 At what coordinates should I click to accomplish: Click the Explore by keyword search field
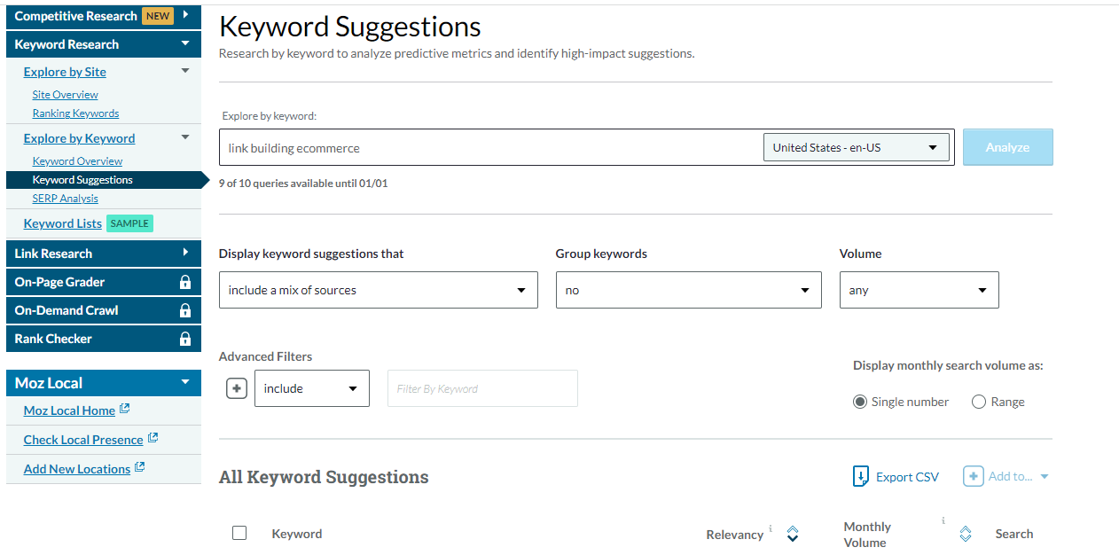point(490,147)
